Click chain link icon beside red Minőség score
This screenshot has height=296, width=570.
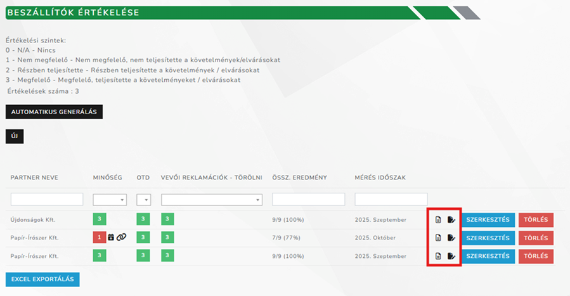(x=121, y=238)
